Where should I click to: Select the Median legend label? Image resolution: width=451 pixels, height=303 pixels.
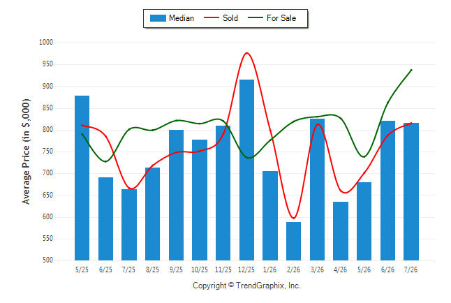pos(182,18)
